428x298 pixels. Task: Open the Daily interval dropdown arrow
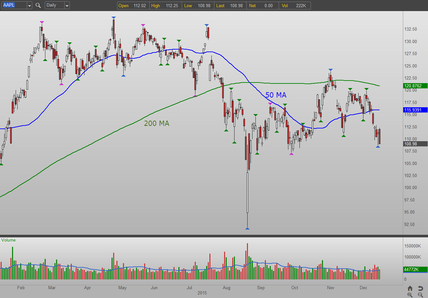click(67, 6)
